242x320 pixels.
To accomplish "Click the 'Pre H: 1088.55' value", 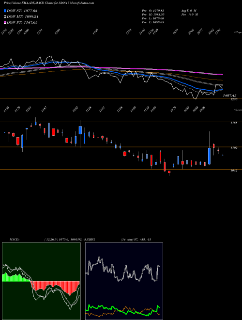I will pyautogui.click(x=153, y=15).
